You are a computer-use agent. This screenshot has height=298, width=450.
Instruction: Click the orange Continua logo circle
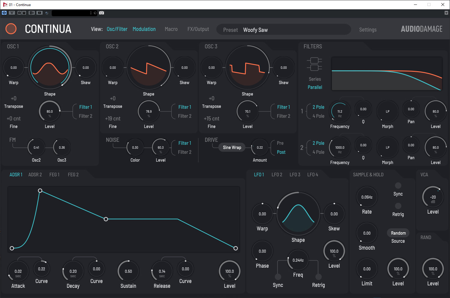[11, 29]
